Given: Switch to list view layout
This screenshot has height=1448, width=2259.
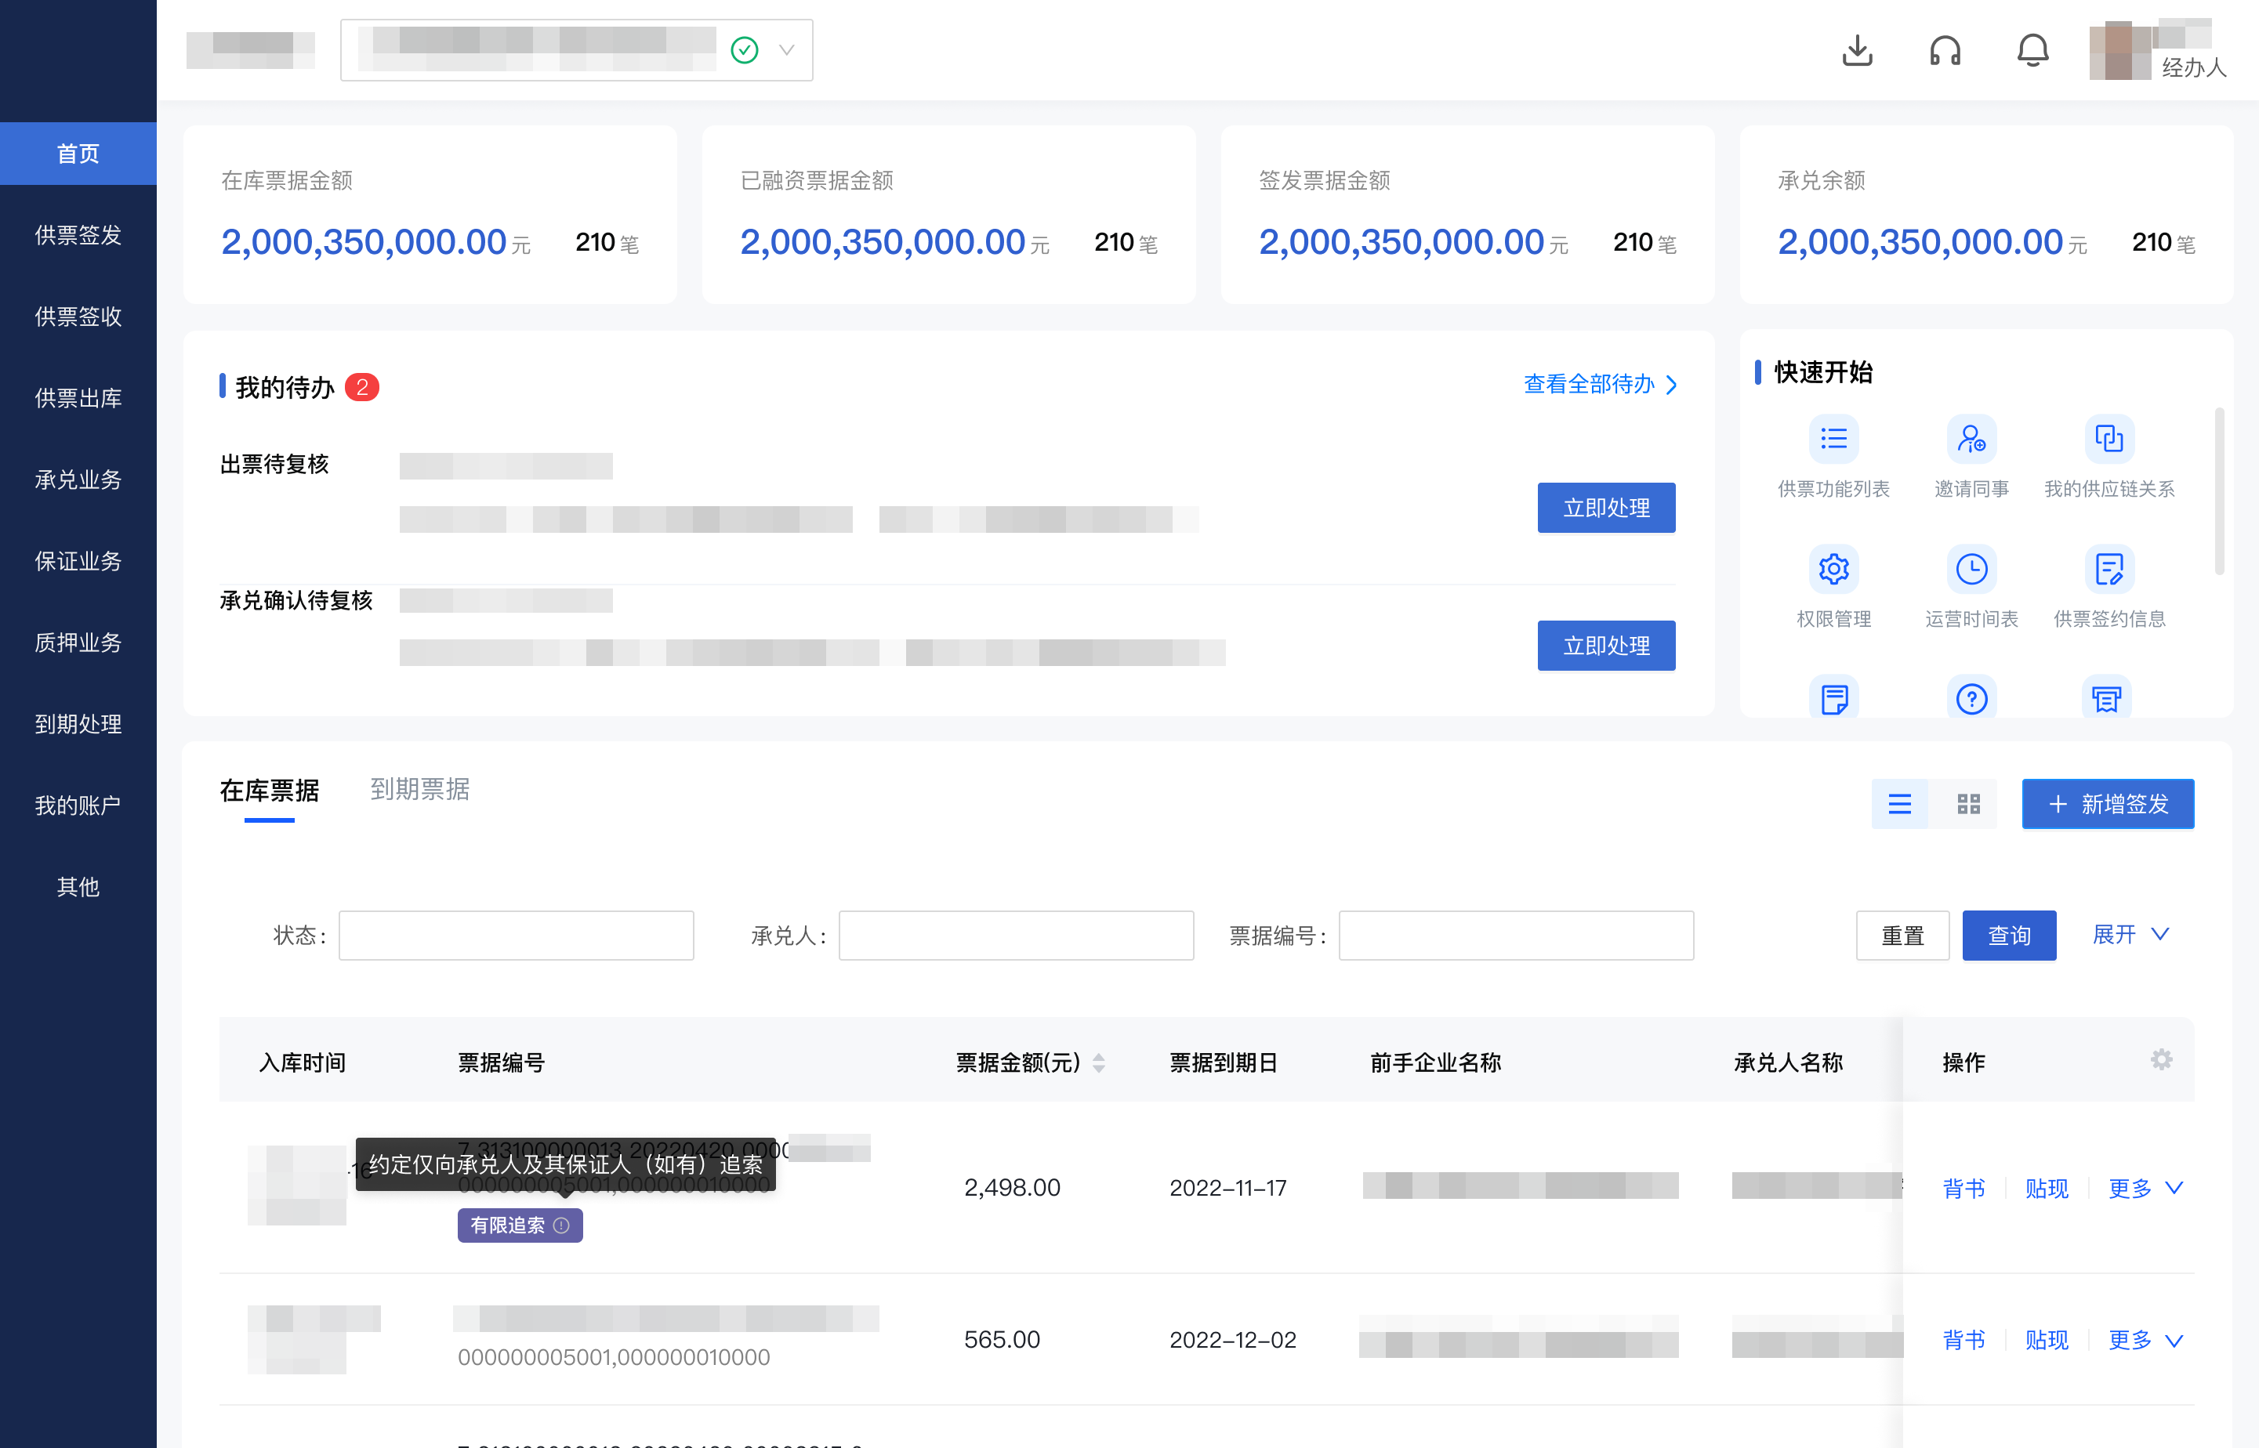Looking at the screenshot, I should point(1898,804).
